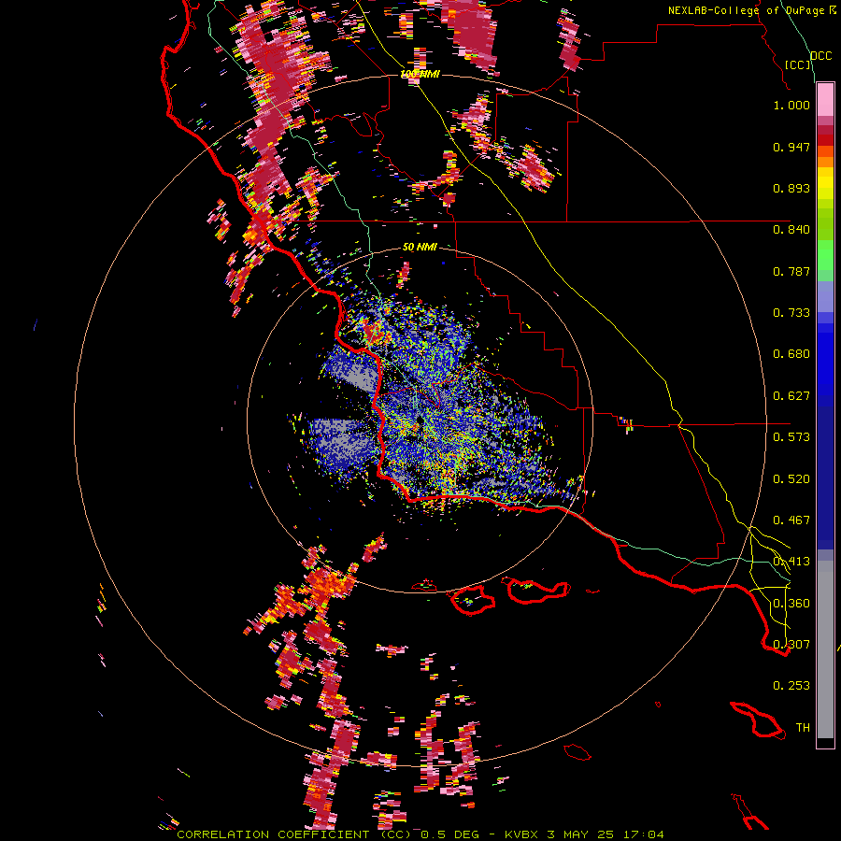Select the 0.573 legend value

791,437
